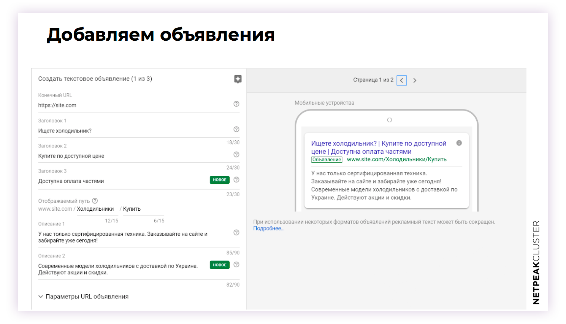
Task: Open the Подробнее... link
Action: [x=269, y=229]
